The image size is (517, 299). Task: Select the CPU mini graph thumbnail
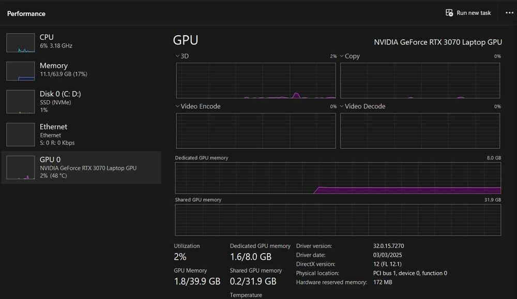pos(21,43)
